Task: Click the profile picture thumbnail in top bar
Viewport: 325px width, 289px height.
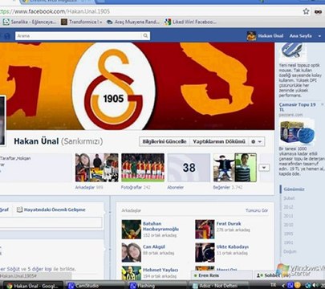Action: point(251,36)
